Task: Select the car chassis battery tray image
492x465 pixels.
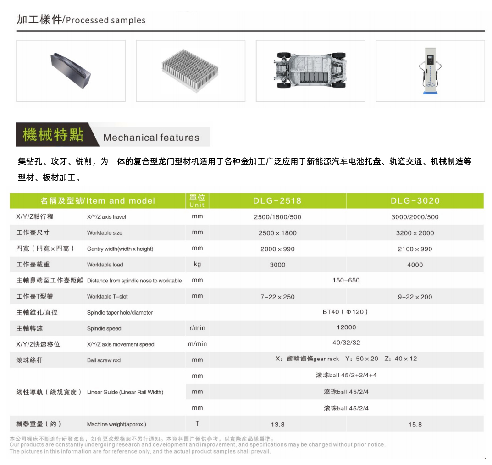Action: 310,71
